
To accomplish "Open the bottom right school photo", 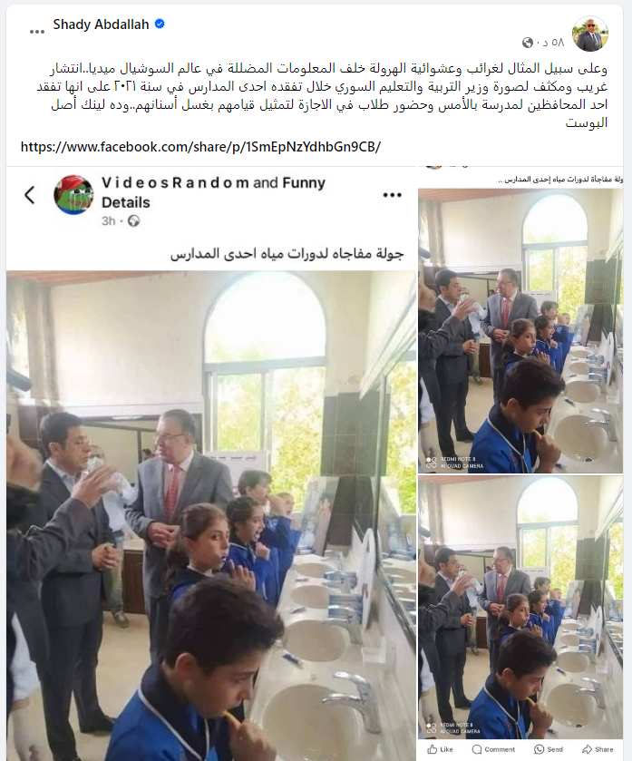I will pyautogui.click(x=520, y=608).
